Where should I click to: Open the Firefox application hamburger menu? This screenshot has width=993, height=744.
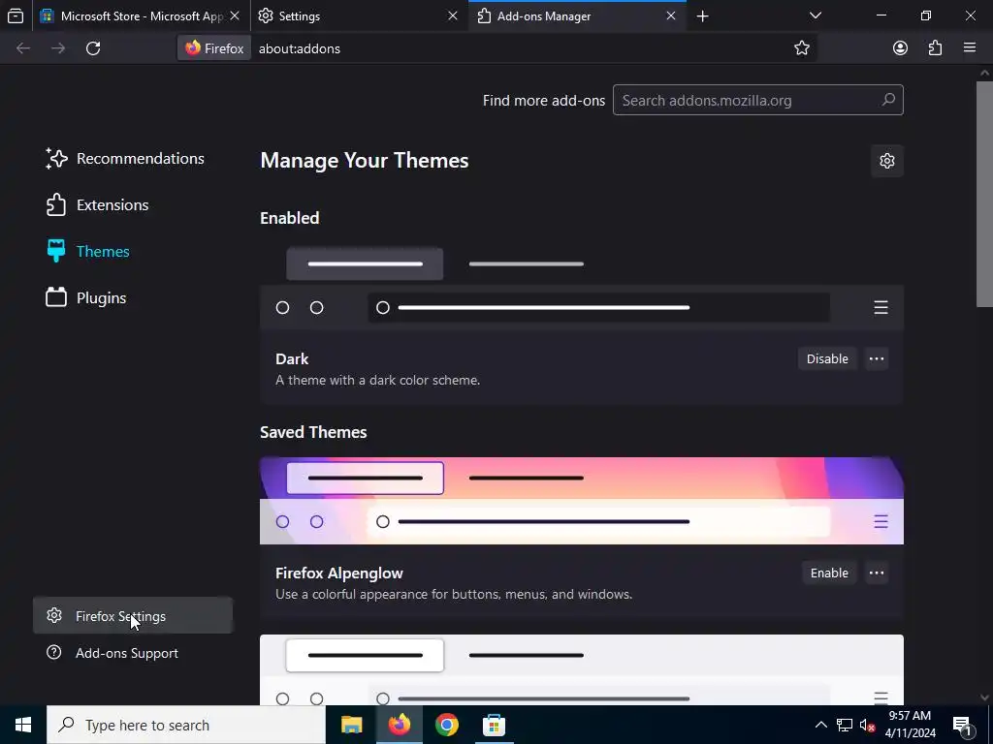[x=970, y=48]
